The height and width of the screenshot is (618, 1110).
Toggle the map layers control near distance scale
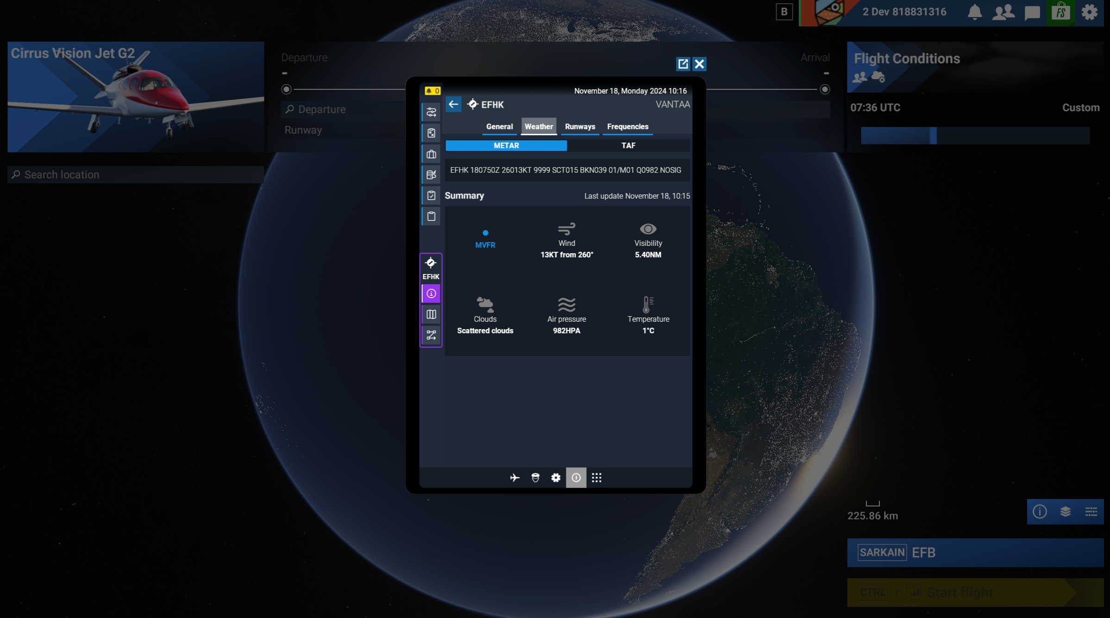point(1065,512)
